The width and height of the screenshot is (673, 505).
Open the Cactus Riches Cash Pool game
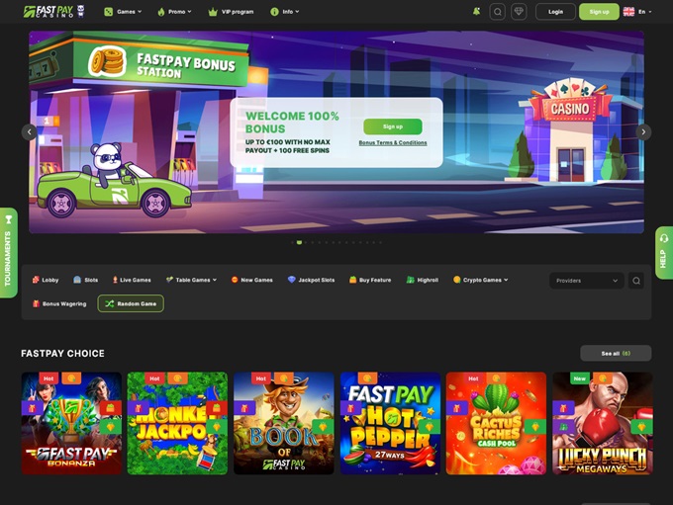click(x=496, y=423)
